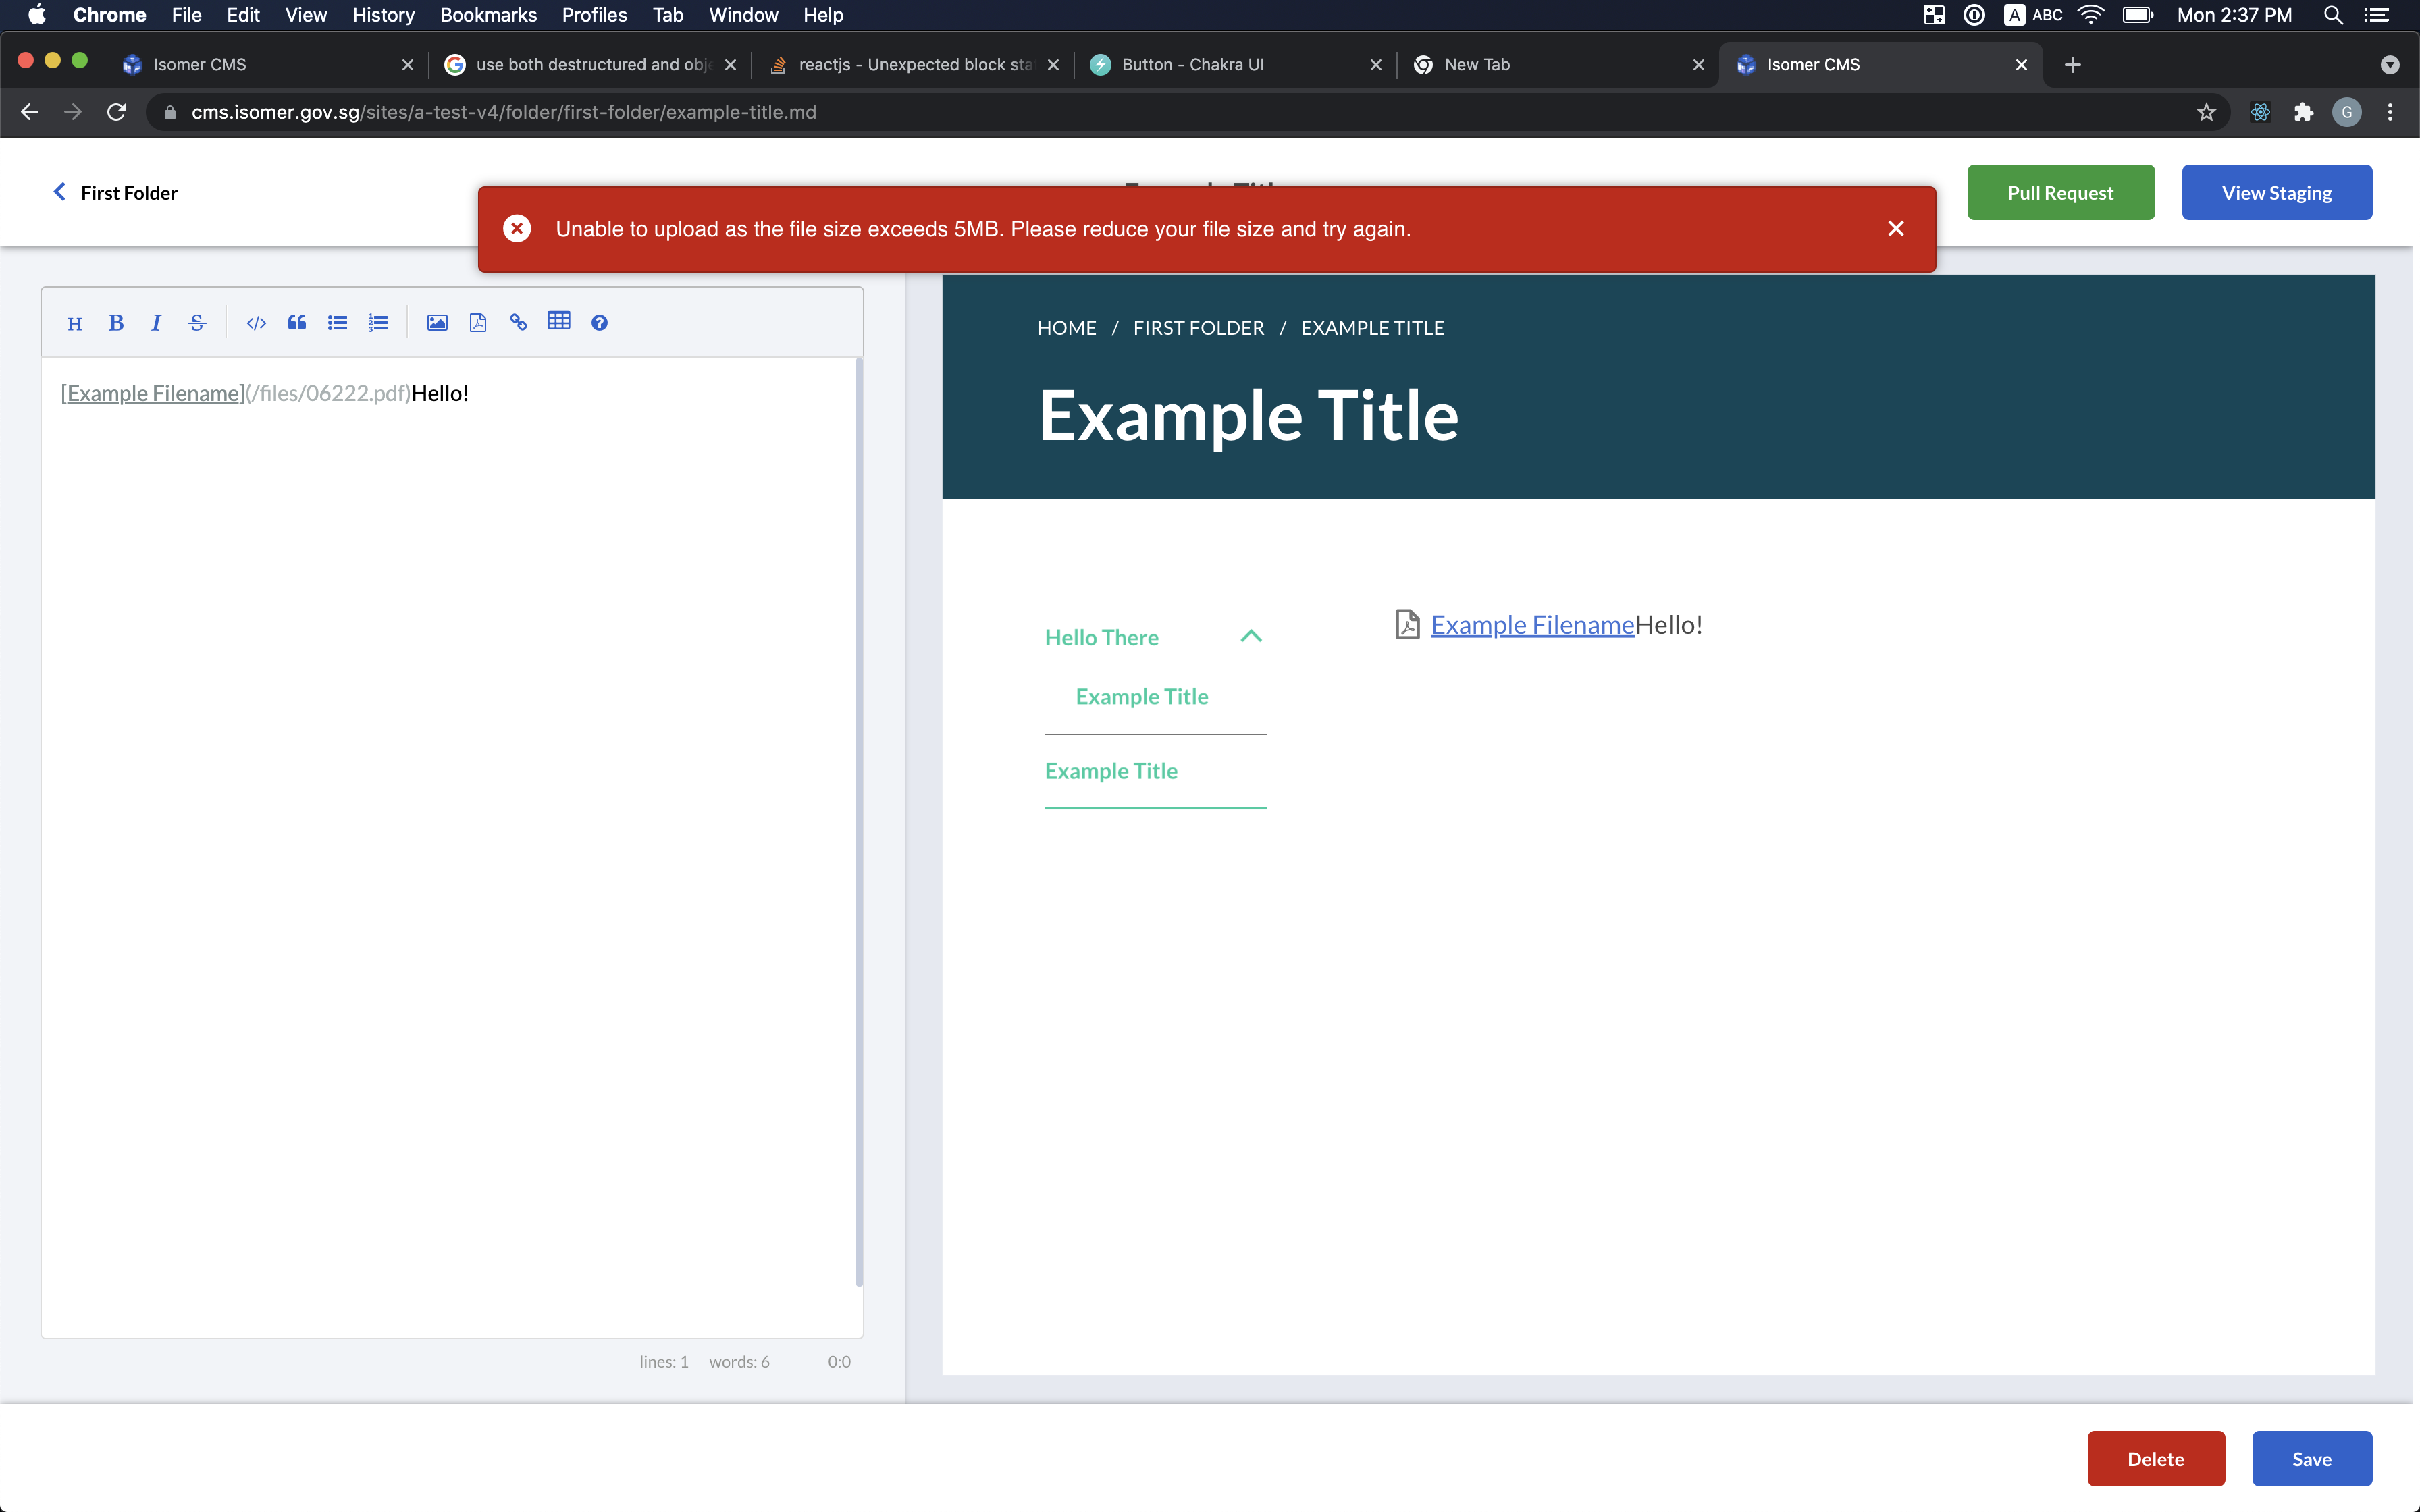Open the Bookmarks menu

tap(488, 15)
